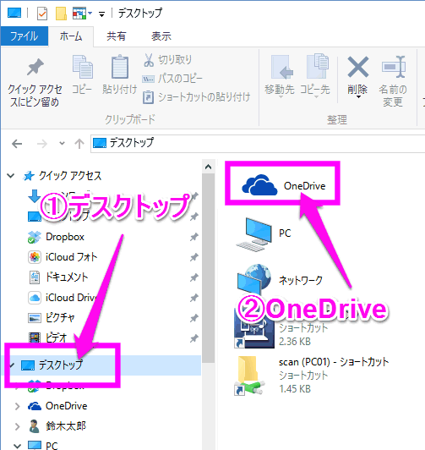Click the 貼り付け clipboard icon
The height and width of the screenshot is (450, 425).
tap(119, 67)
